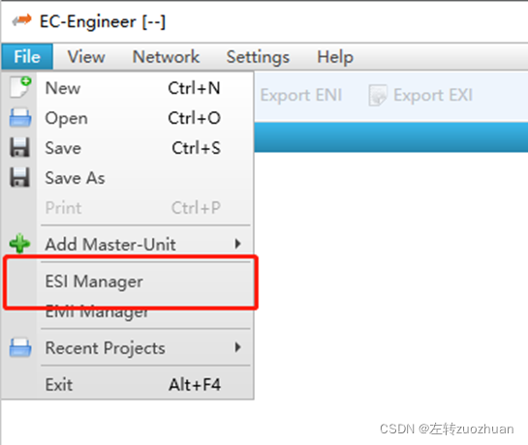
Task: Open the Settings menu
Action: pyautogui.click(x=258, y=56)
